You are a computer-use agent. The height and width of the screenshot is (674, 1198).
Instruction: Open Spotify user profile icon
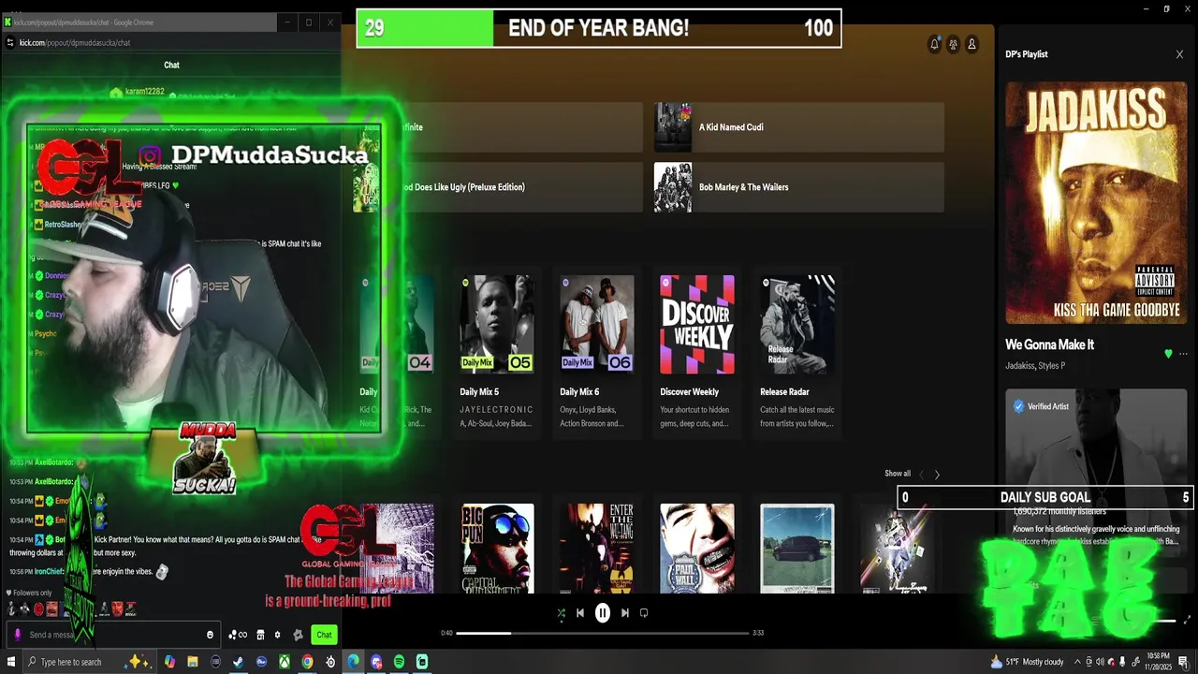972,44
